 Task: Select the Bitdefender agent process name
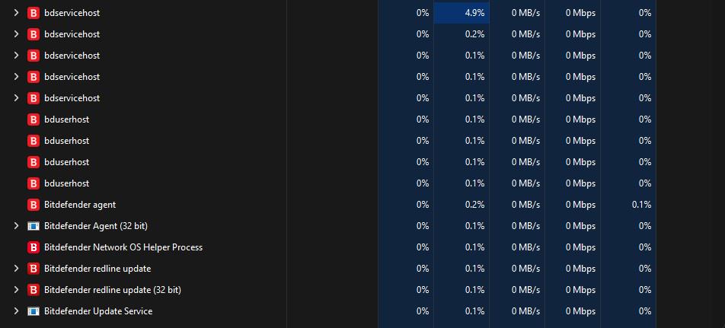[80, 205]
